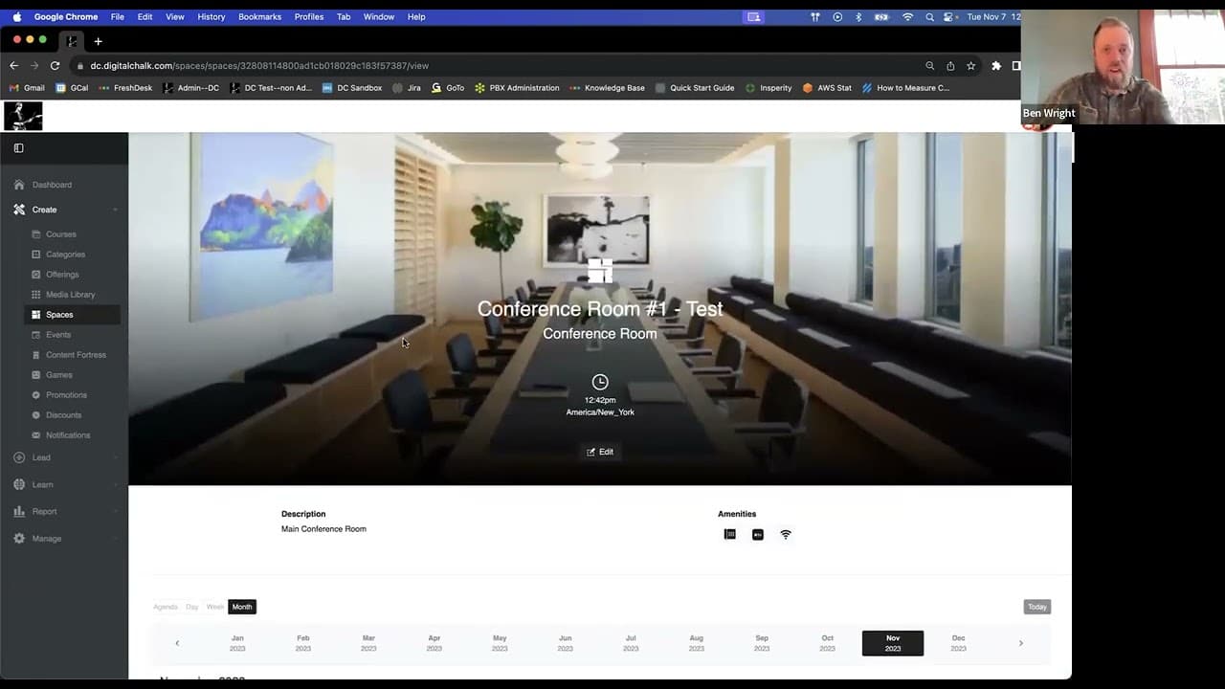This screenshot has width=1225, height=689.
Task: Select Mar 2023 in month strip
Action: pyautogui.click(x=368, y=643)
